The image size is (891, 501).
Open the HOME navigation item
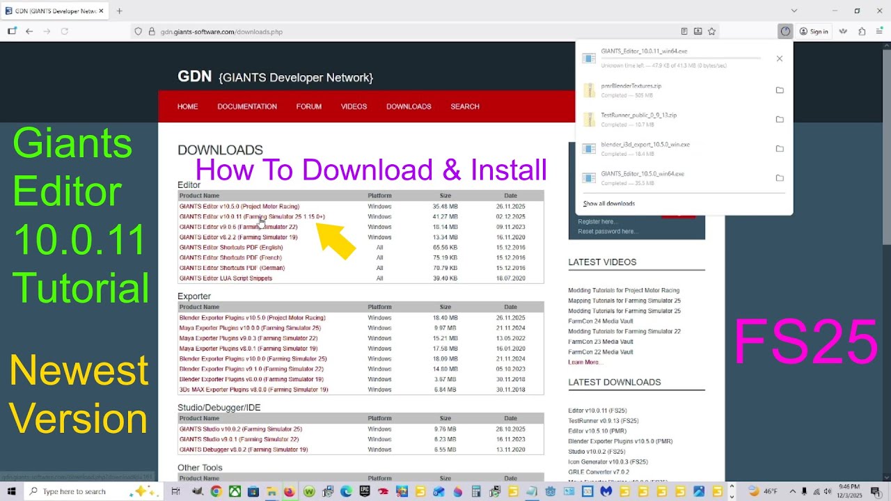click(187, 106)
